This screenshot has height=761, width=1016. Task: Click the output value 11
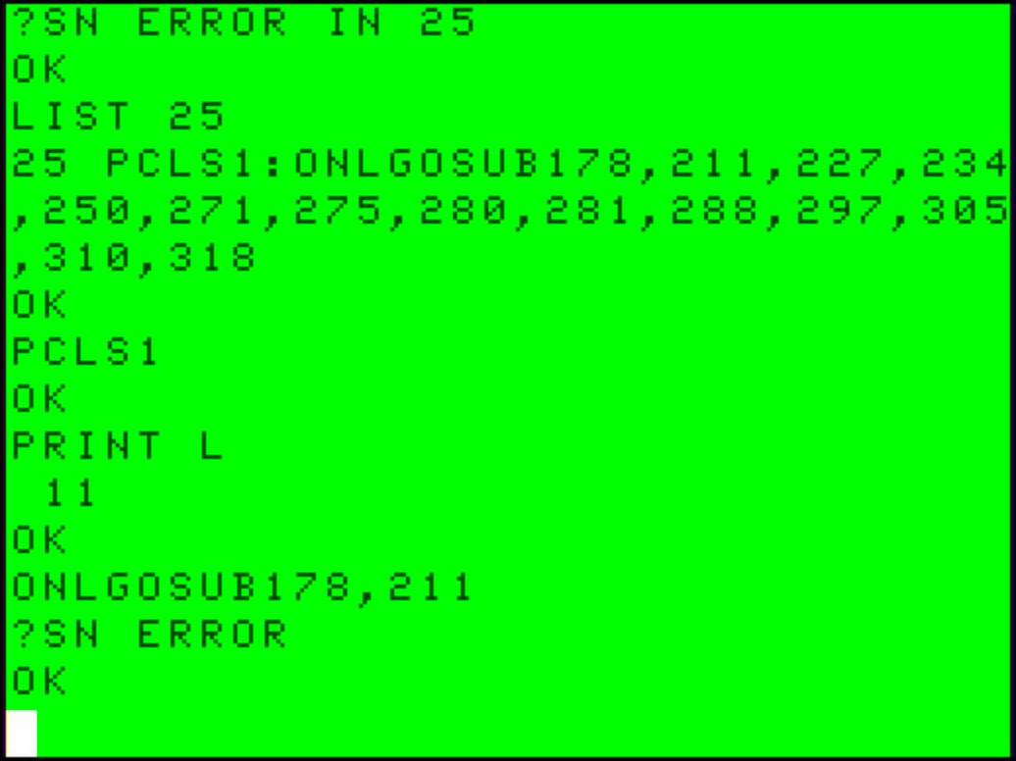pyautogui.click(x=71, y=492)
